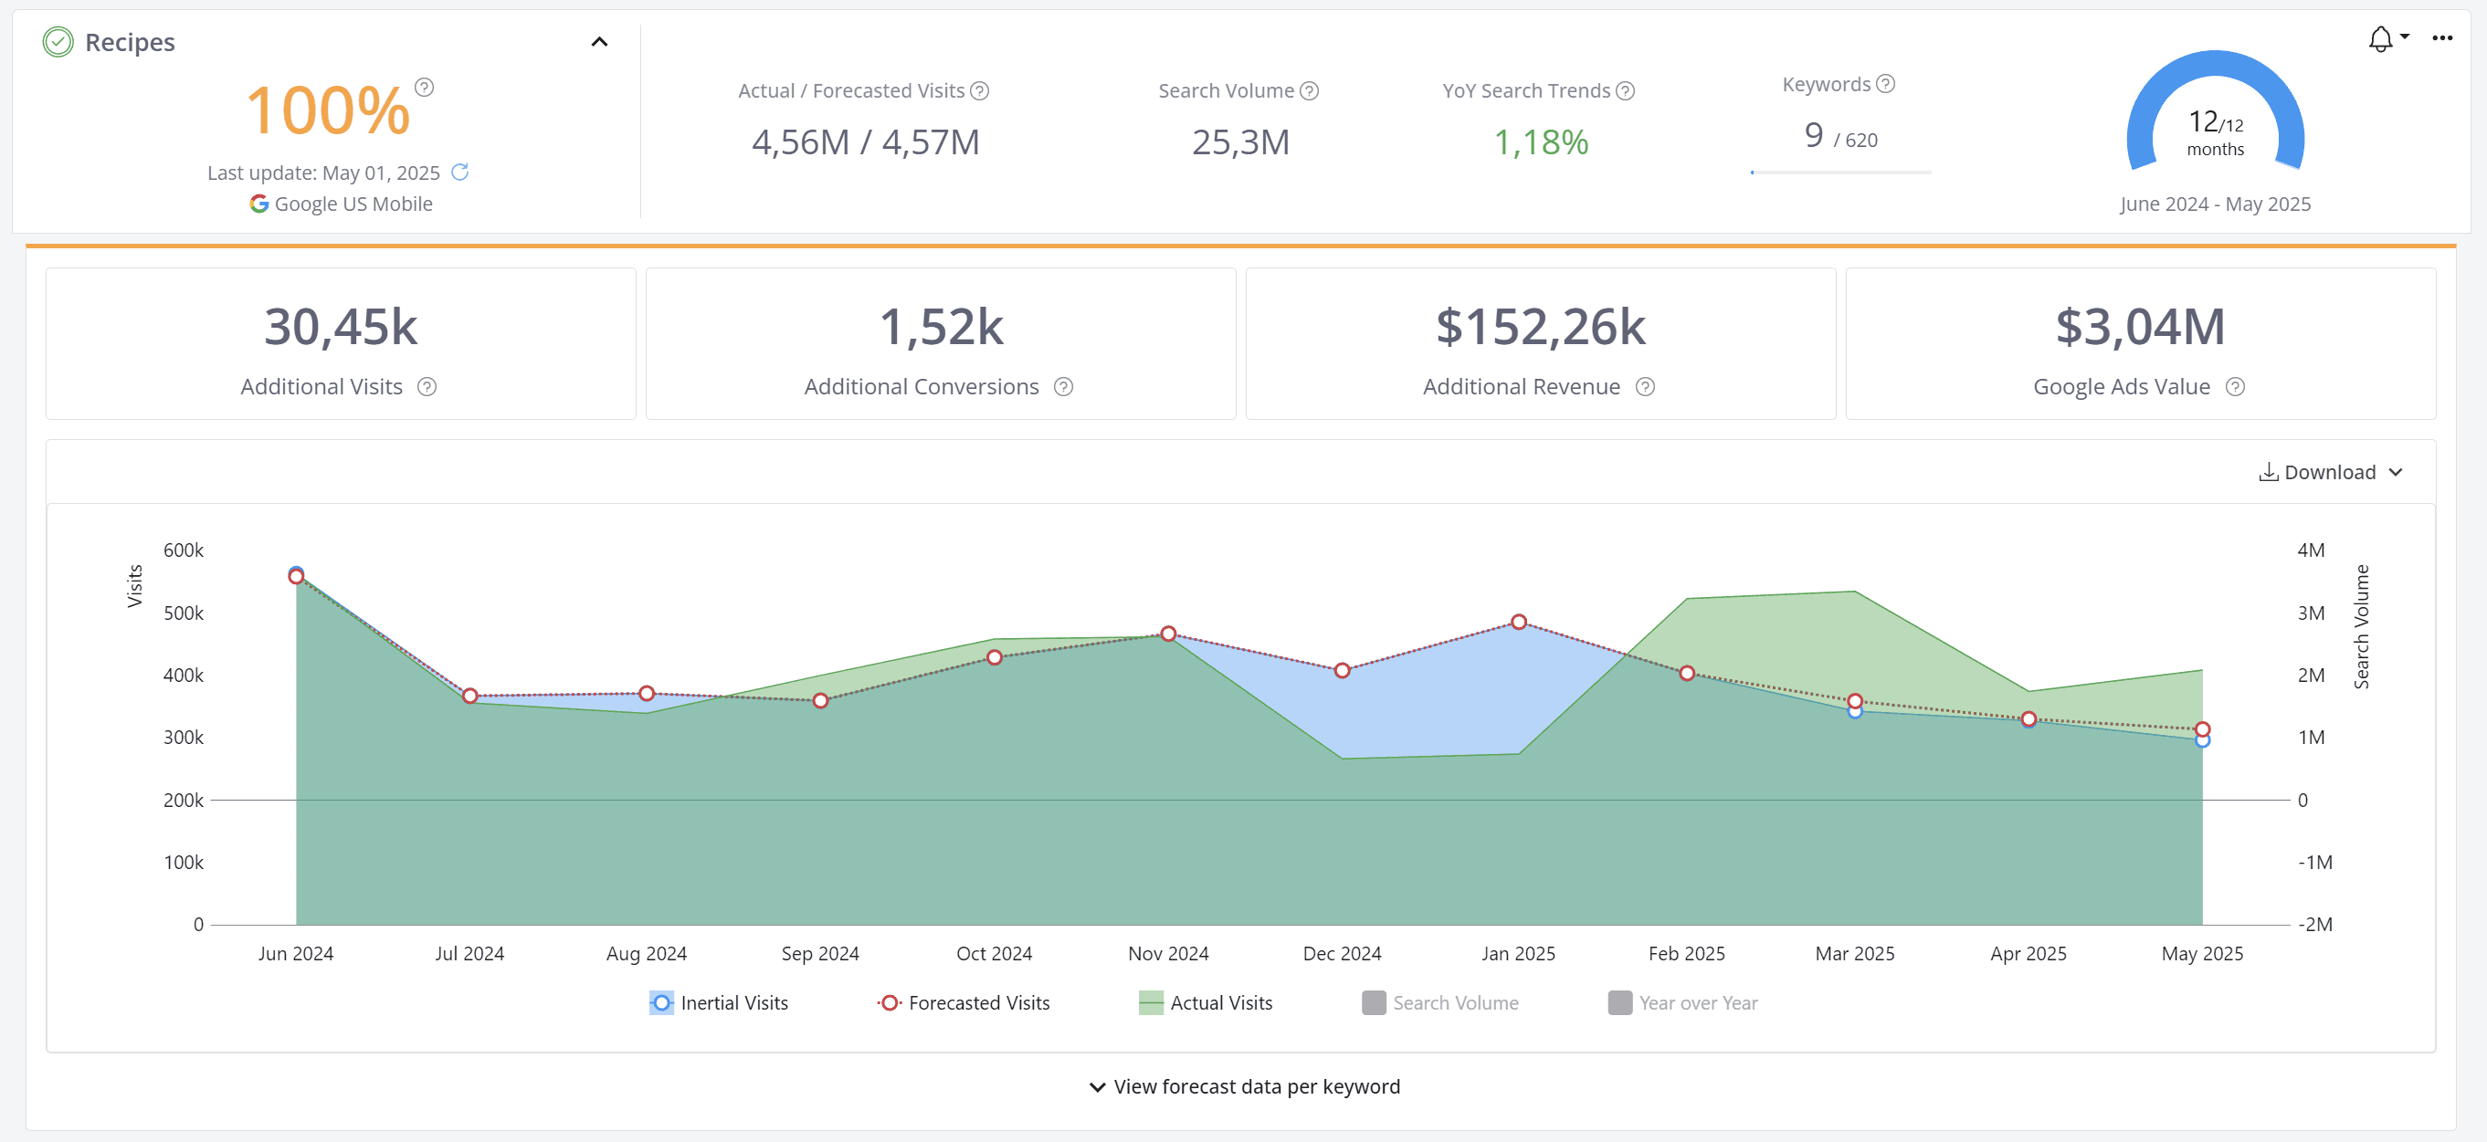The image size is (2487, 1142).
Task: Select the Jun 2024 forecasted data point
Action: (297, 577)
